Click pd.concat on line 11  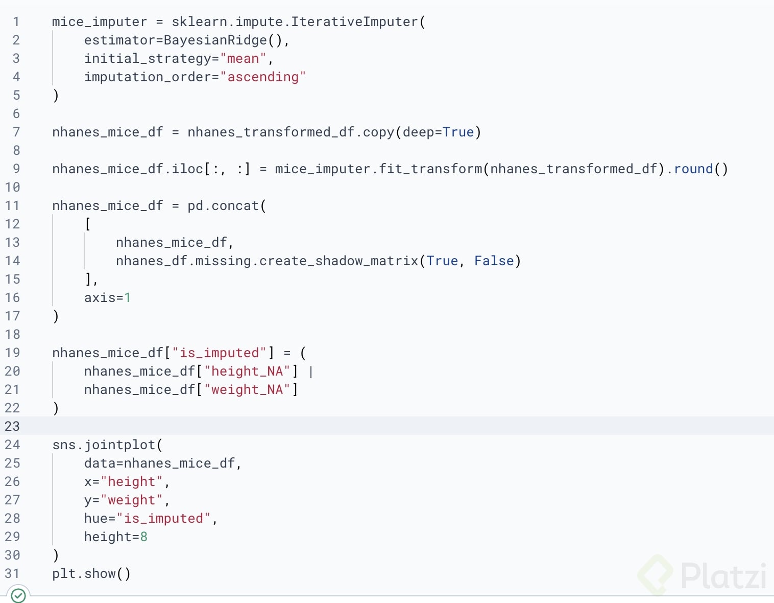pyautogui.click(x=223, y=206)
